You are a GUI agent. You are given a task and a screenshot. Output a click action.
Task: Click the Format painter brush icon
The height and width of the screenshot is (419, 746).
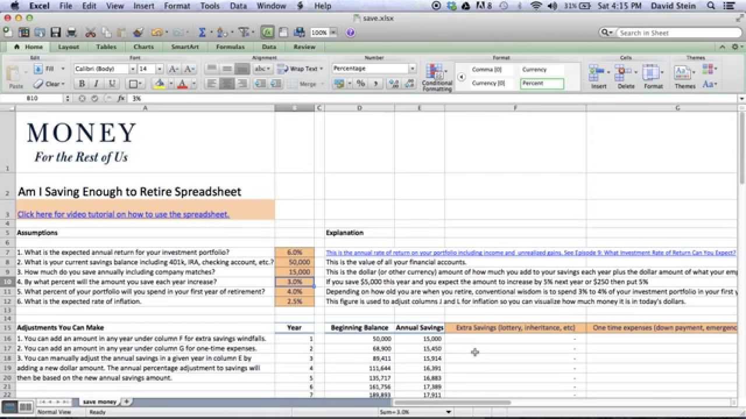click(138, 33)
